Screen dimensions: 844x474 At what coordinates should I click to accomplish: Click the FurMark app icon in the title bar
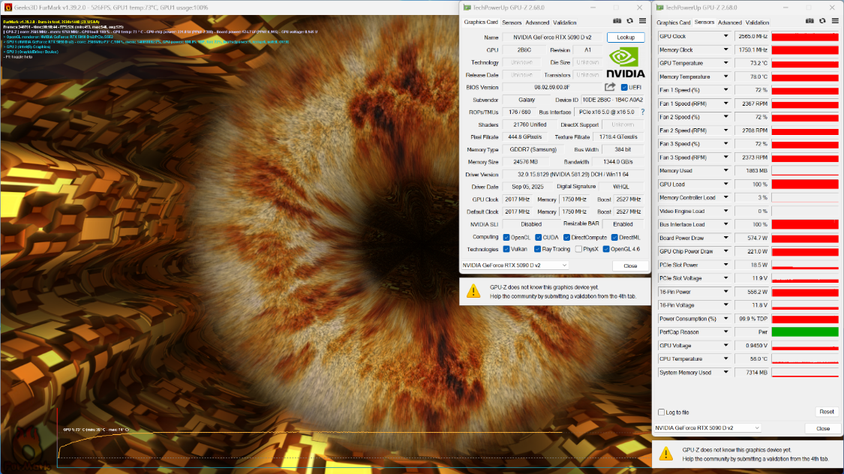[8, 7]
